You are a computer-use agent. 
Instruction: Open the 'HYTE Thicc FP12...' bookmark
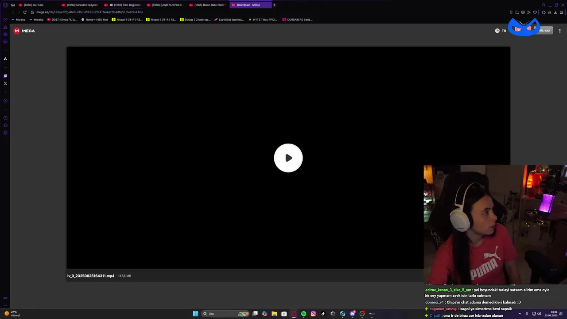[263, 19]
